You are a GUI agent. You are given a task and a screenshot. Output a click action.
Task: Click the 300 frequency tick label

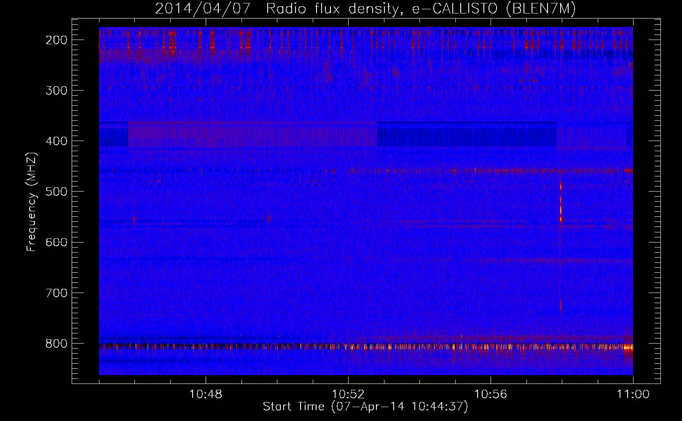pyautogui.click(x=56, y=91)
